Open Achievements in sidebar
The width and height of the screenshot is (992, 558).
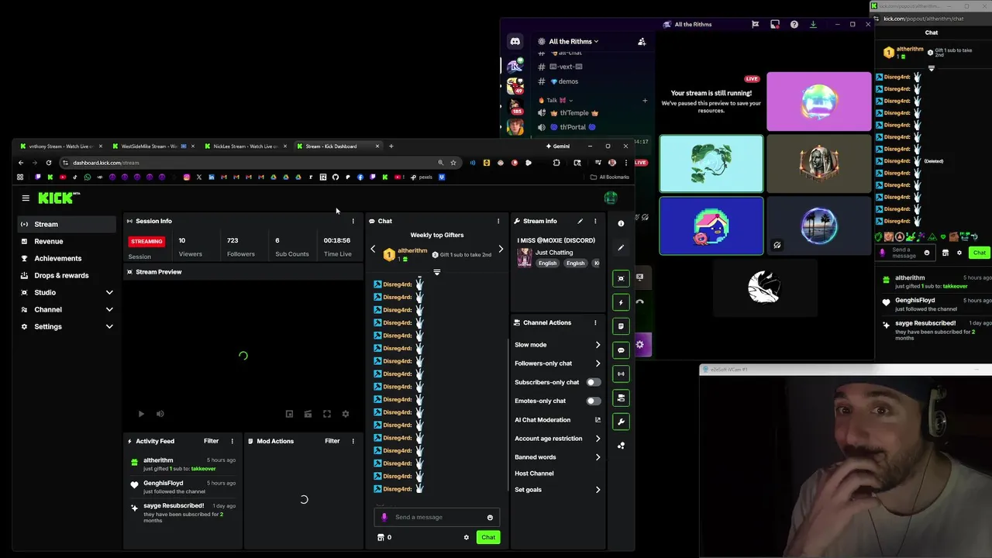click(x=67, y=258)
